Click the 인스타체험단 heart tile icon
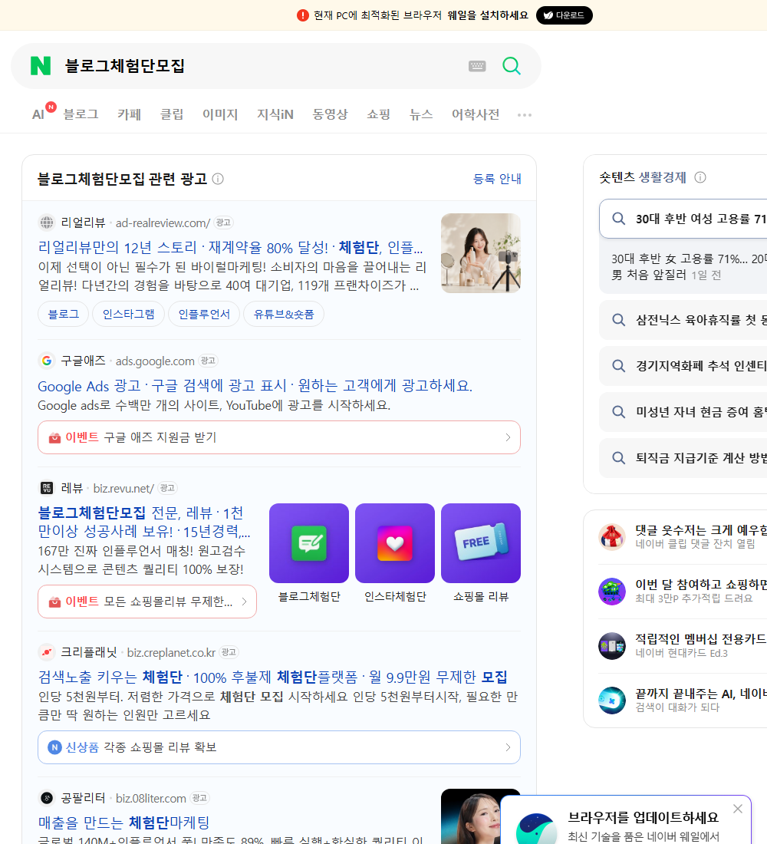The image size is (767, 844). click(395, 543)
